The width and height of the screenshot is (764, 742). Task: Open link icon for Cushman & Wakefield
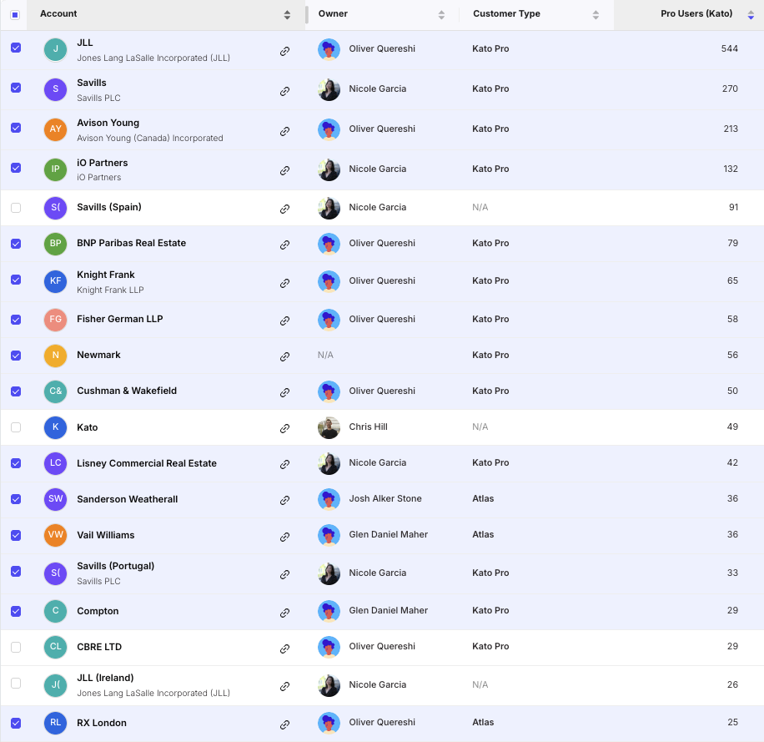point(285,392)
